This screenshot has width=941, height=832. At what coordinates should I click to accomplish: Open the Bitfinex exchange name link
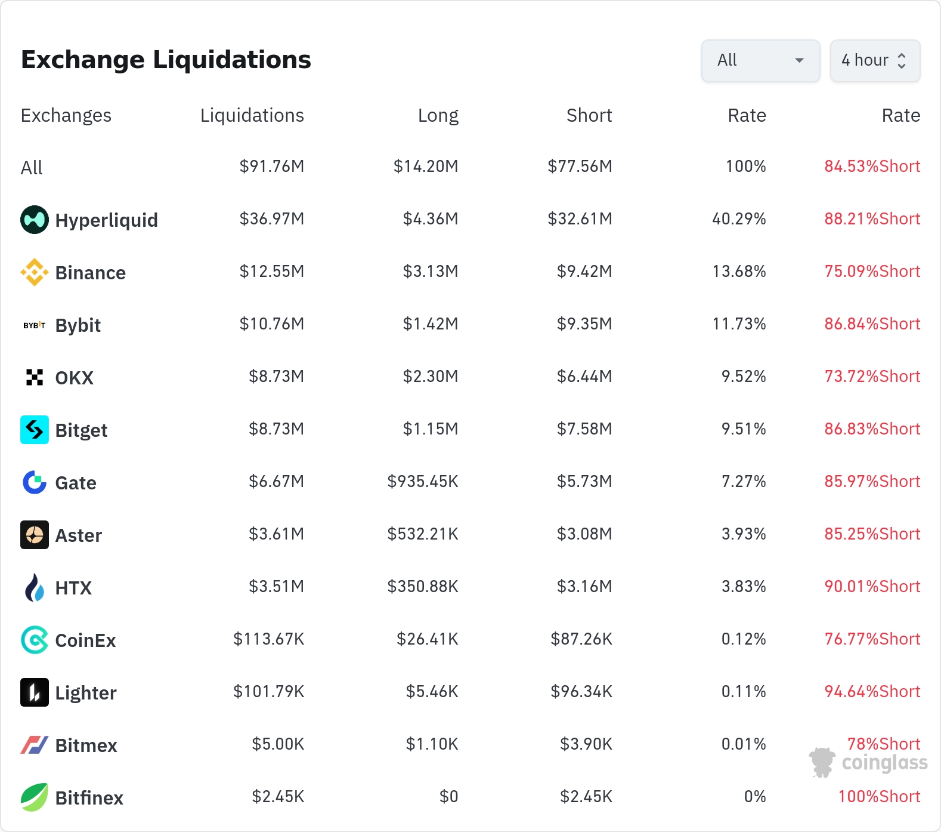tap(89, 798)
